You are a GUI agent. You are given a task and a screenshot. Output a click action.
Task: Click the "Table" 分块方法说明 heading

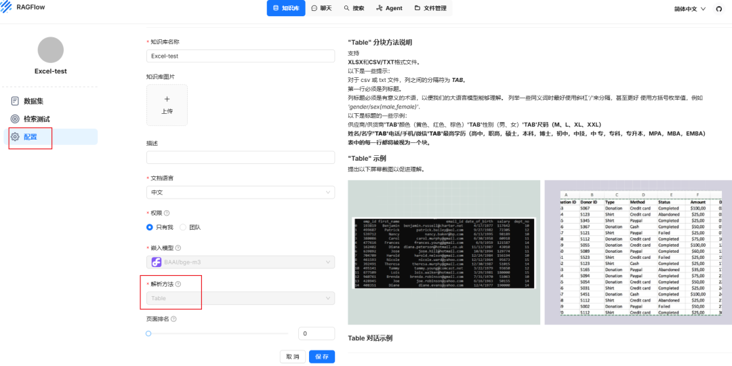pos(380,42)
